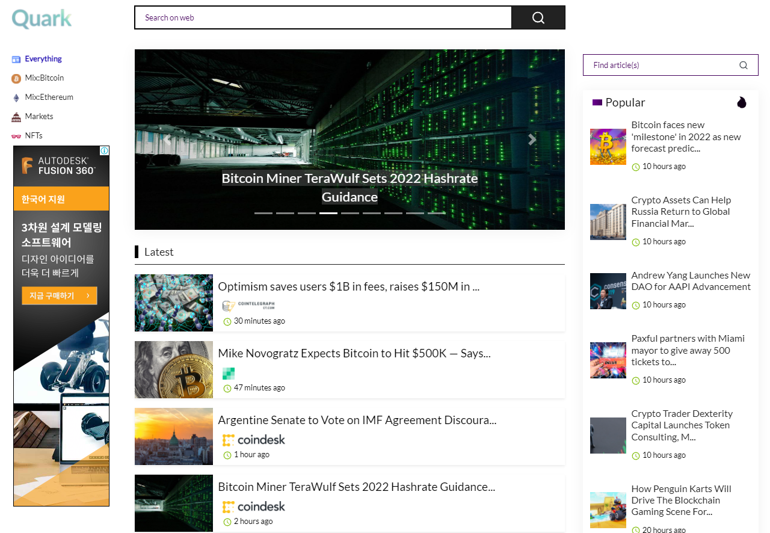Click the NFTs glasses icon in sidebar
The height and width of the screenshot is (533, 770).
point(16,136)
